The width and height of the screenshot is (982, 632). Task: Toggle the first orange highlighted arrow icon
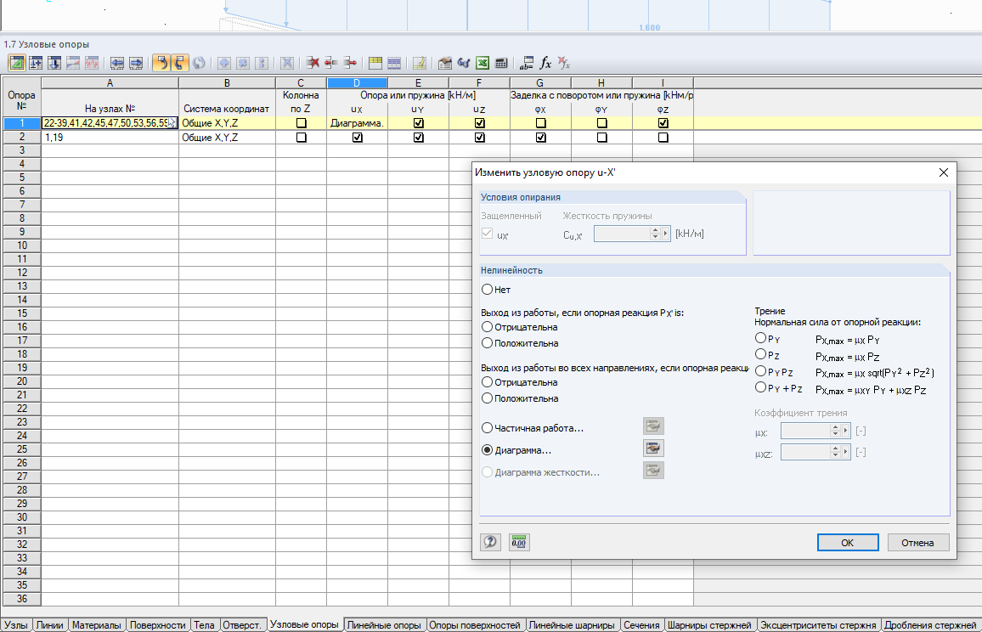(x=161, y=63)
